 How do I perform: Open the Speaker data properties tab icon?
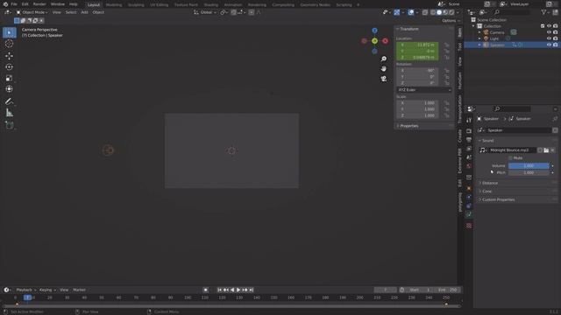pyautogui.click(x=469, y=214)
